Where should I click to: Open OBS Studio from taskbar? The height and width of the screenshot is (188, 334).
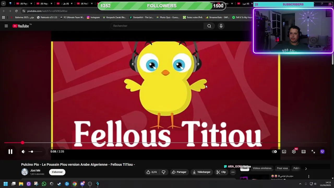(x=90, y=184)
